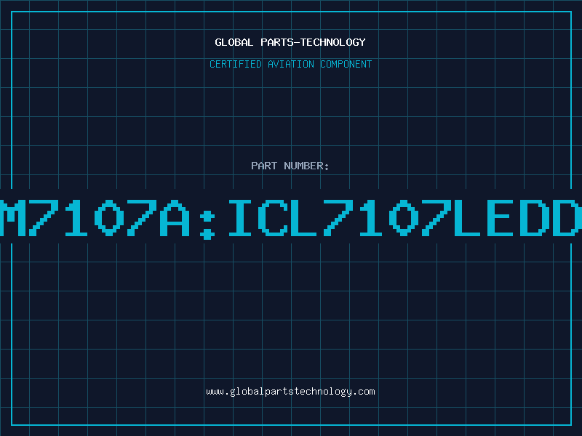Open the www.globalpartstechnology.com link
582x436 pixels.
290,392
